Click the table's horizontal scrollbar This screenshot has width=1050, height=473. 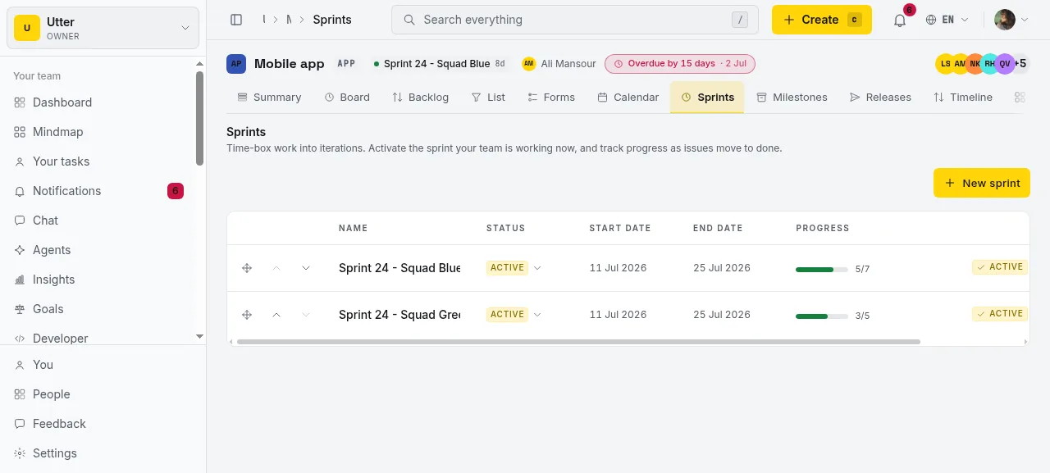(578, 342)
